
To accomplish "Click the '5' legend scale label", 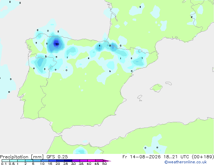I will pos(33,164).
